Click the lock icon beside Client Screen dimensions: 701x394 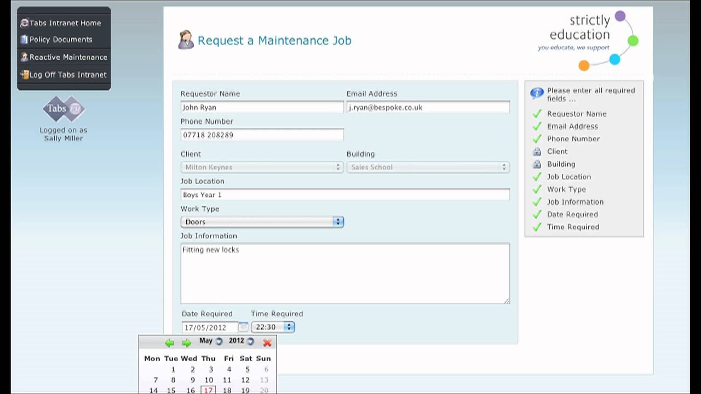[x=537, y=152]
